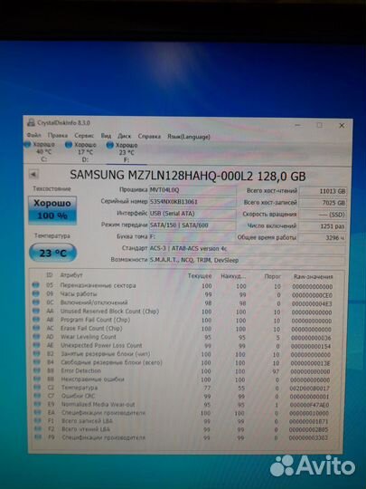Screen dimensions: 366x489
Task: Click the total host reads value 11013 GB
Action: [x=323, y=191]
